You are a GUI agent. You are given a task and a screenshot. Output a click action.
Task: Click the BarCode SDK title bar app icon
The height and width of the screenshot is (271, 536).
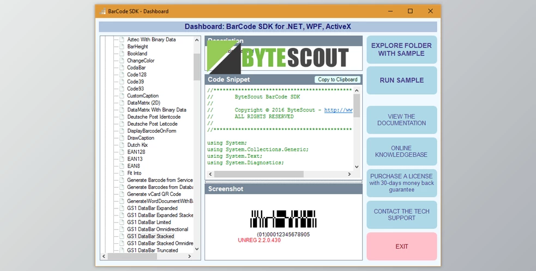(x=103, y=11)
